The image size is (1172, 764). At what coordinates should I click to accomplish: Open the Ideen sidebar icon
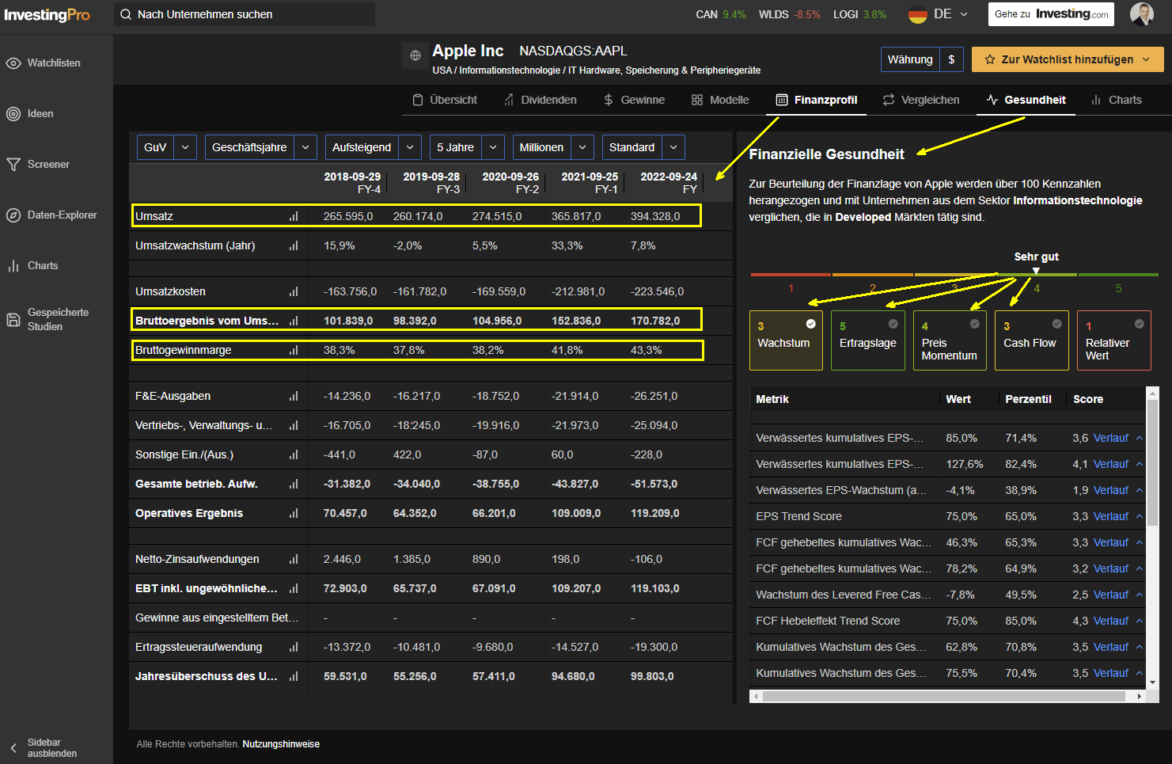(13, 114)
